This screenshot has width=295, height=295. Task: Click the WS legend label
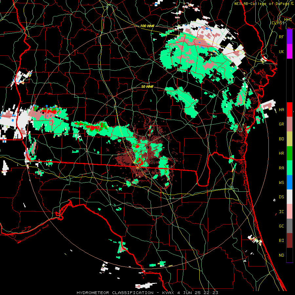click(281, 183)
